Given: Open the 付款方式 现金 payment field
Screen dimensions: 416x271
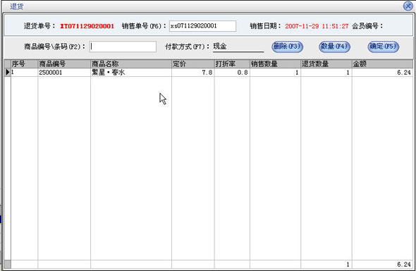Looking at the screenshot, I should (238, 47).
